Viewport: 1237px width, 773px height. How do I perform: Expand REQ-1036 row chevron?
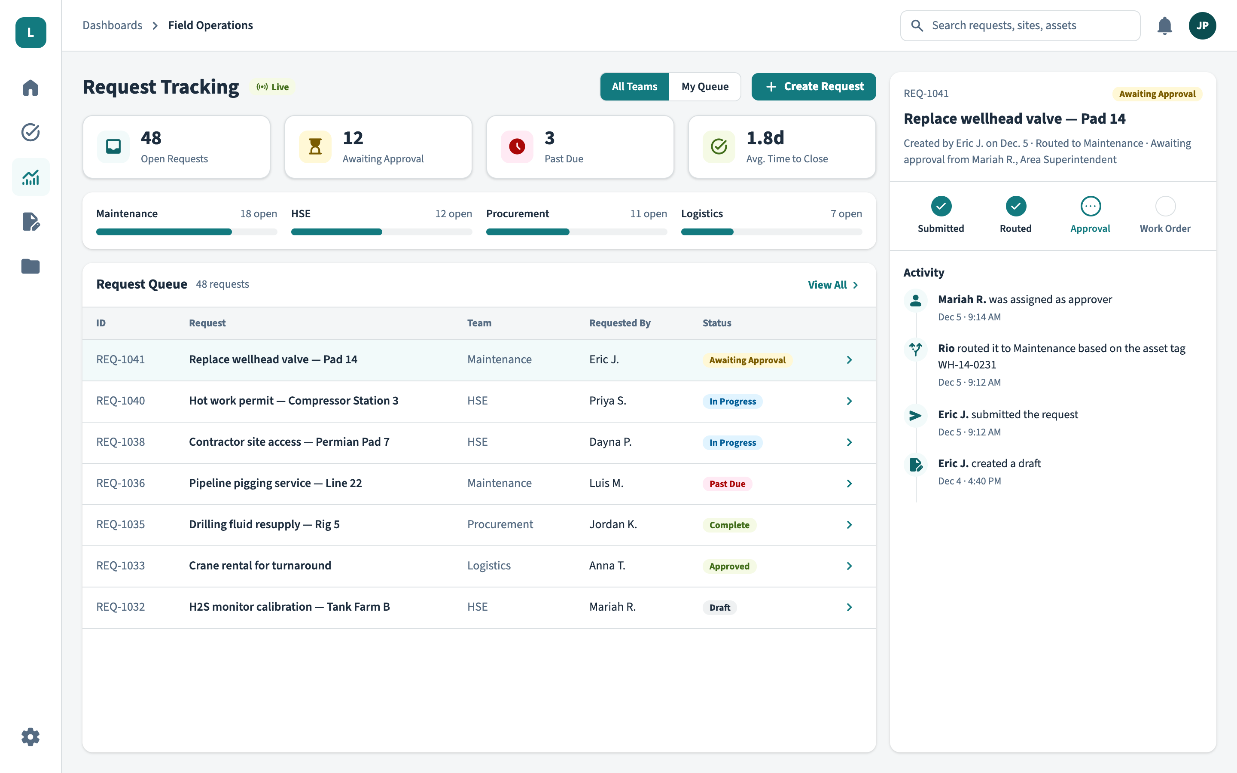click(x=849, y=484)
